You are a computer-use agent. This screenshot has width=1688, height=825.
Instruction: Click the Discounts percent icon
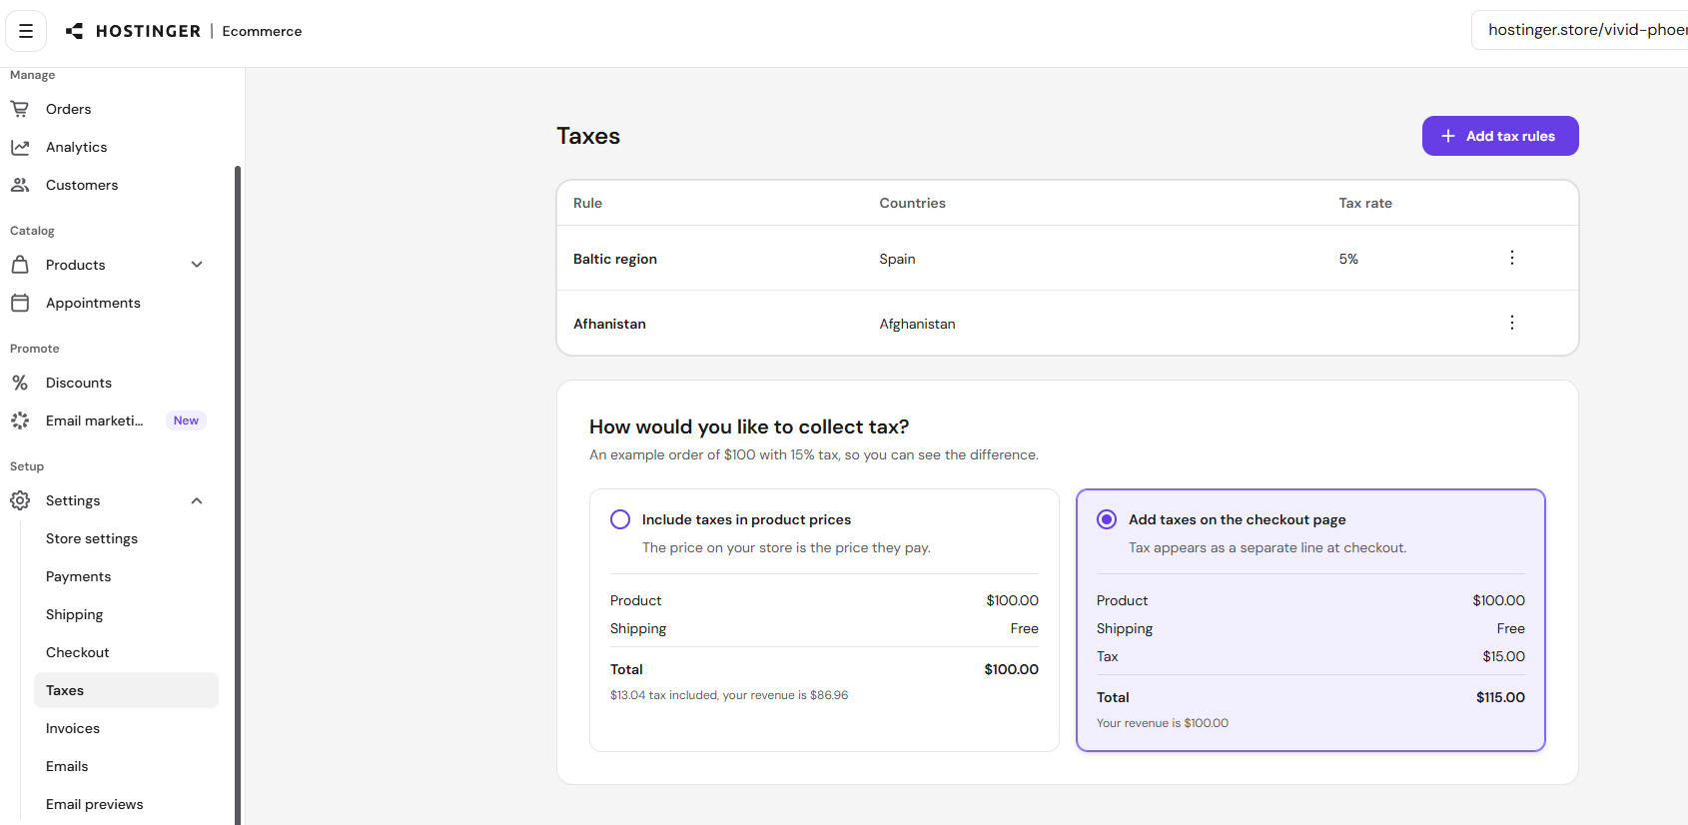(x=20, y=383)
